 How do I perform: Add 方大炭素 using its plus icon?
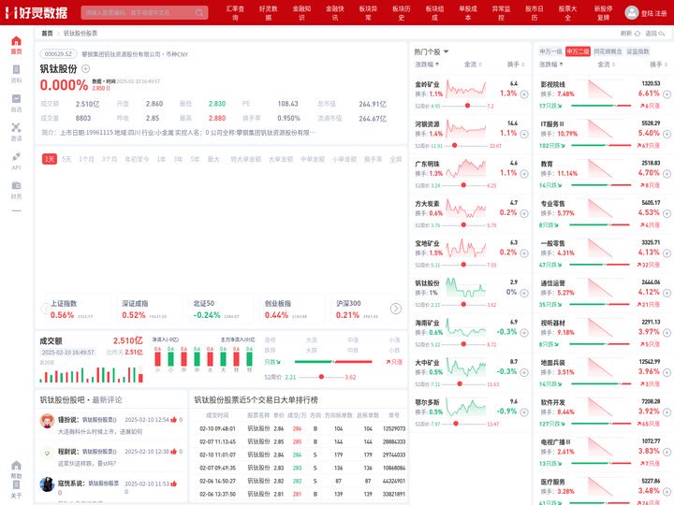tap(524, 213)
